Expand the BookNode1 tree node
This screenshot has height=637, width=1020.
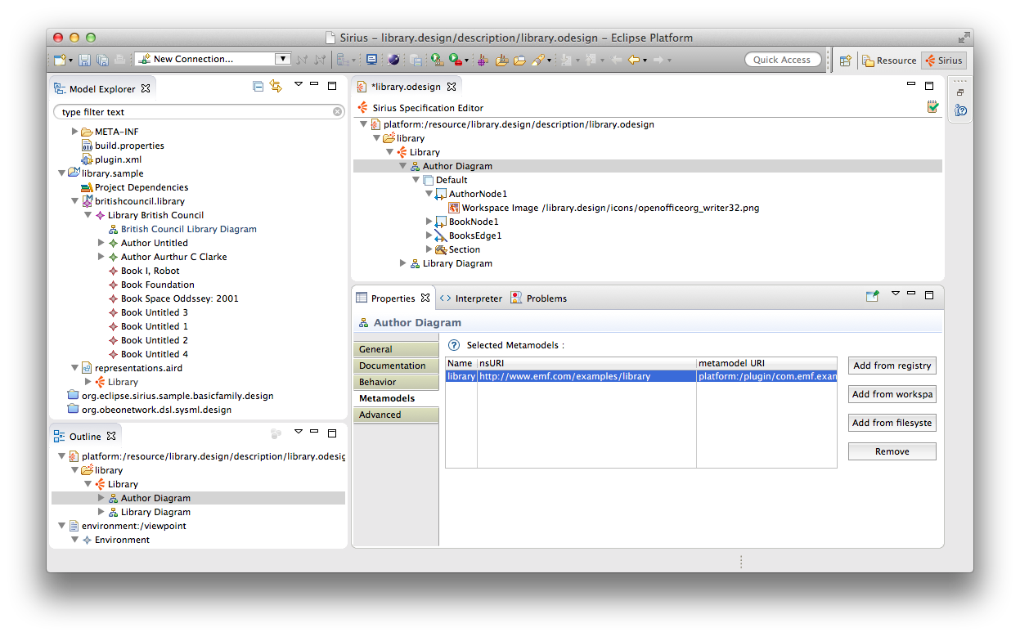[x=429, y=222]
